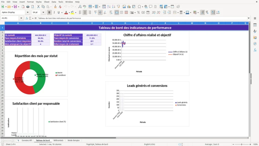Open the Function Wizard fx icon
Screen dimensions: 259x146
pyautogui.click(x=27, y=18)
